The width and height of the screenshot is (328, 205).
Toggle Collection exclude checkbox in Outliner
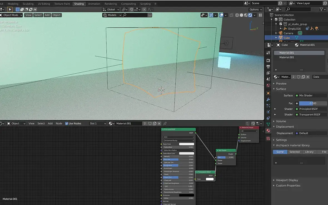click(x=276, y=19)
